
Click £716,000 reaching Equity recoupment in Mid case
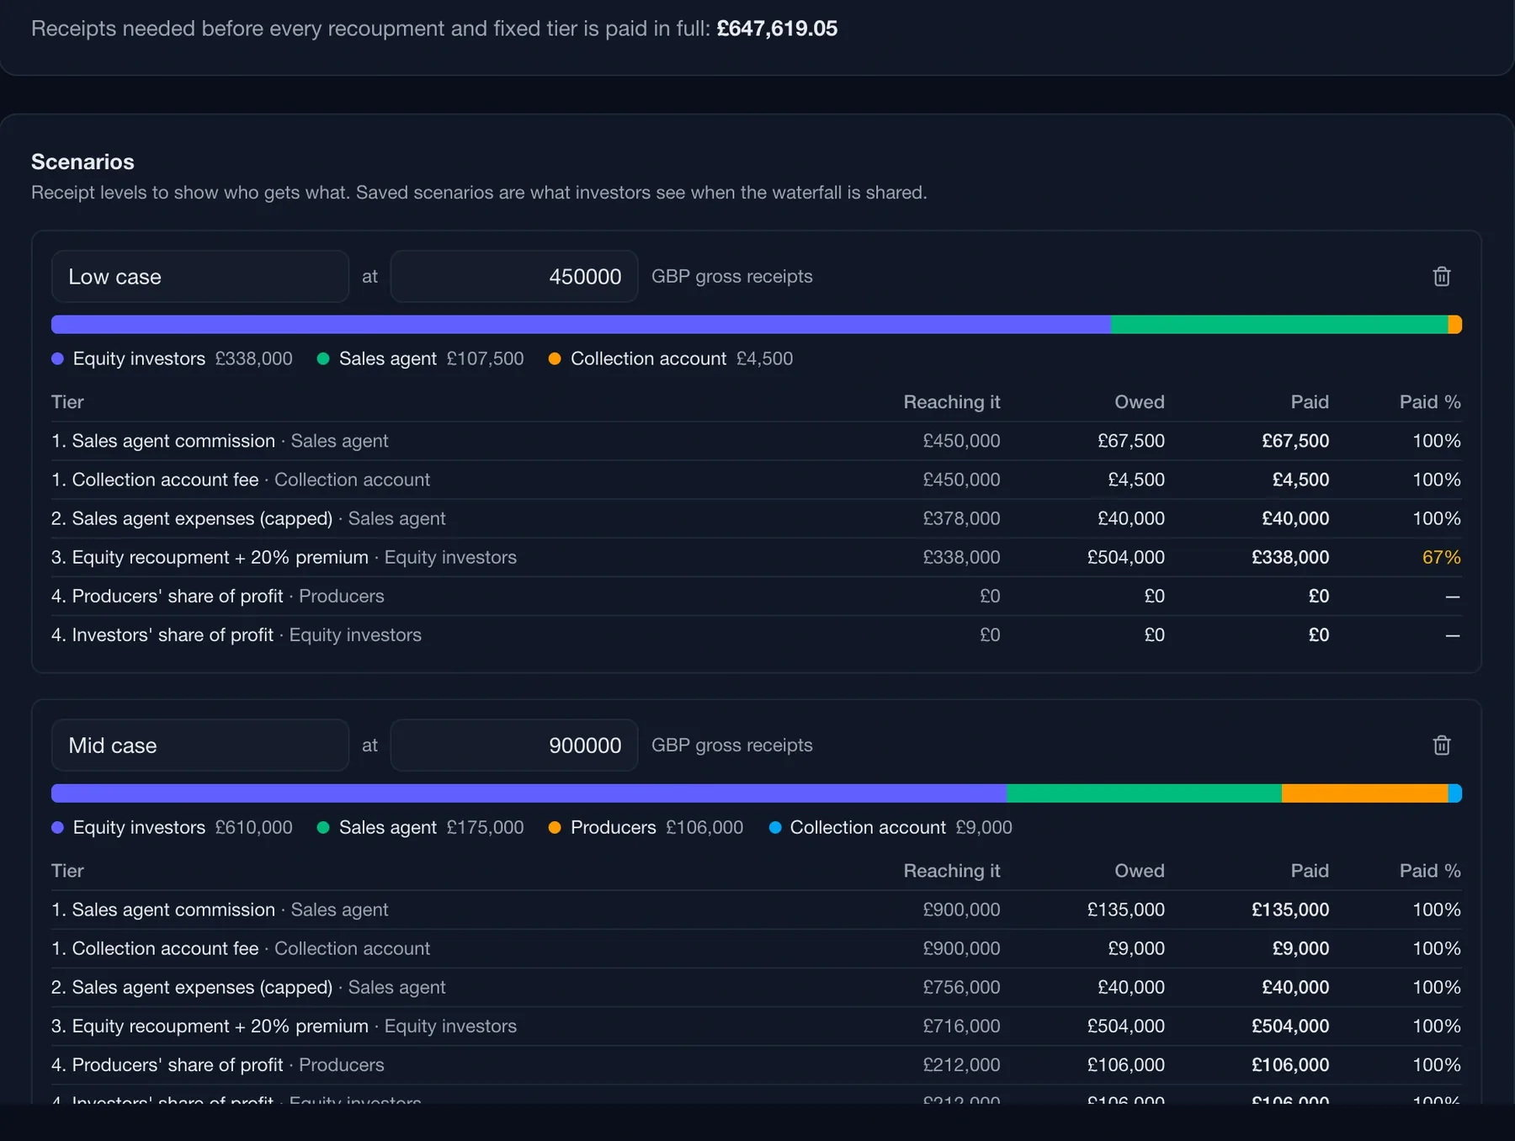coord(961,1026)
